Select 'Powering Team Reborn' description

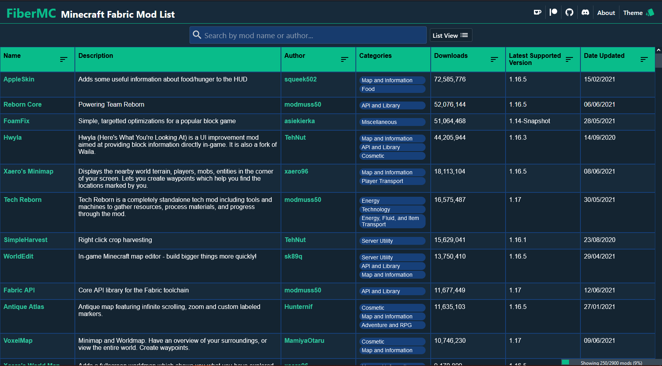click(112, 104)
